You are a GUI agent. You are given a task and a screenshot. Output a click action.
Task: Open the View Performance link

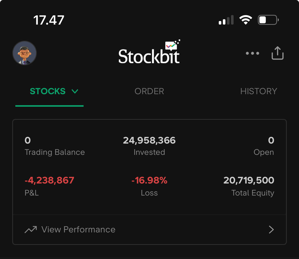(x=78, y=230)
